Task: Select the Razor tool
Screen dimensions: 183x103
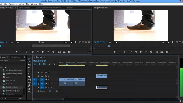Action: point(29,77)
